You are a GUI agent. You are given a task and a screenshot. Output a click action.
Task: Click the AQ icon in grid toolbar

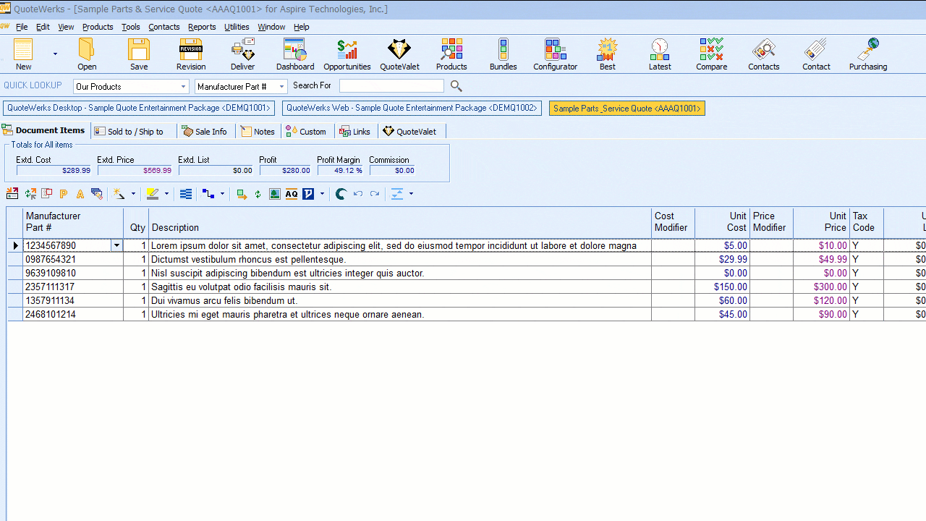click(x=292, y=194)
